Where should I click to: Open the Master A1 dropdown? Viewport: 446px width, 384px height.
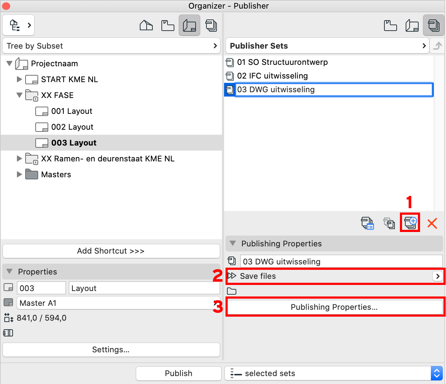pos(119,303)
